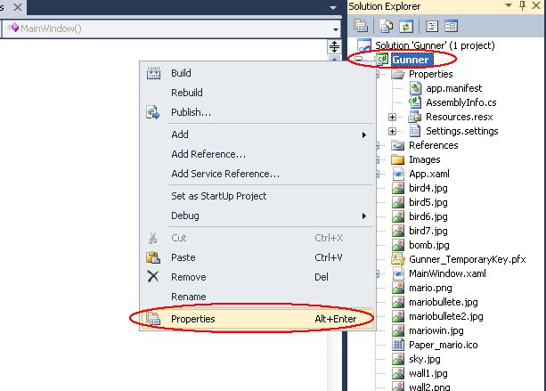
Task: Select bird6.jpg in Solution Explorer
Action: coord(428,216)
